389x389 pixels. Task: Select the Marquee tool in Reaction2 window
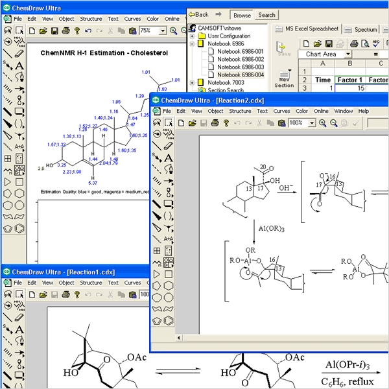point(169,123)
